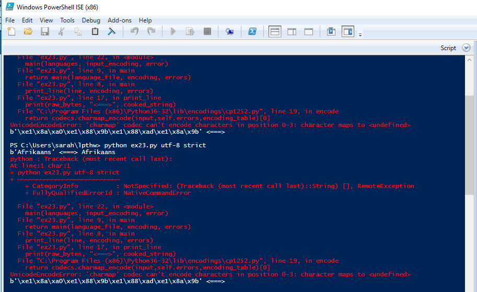Open a script with the folder icon

pos(28,31)
